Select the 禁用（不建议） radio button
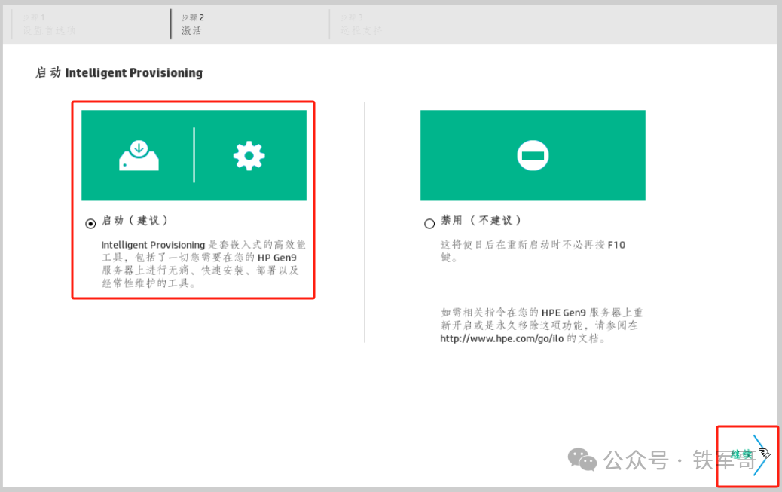 pos(429,224)
